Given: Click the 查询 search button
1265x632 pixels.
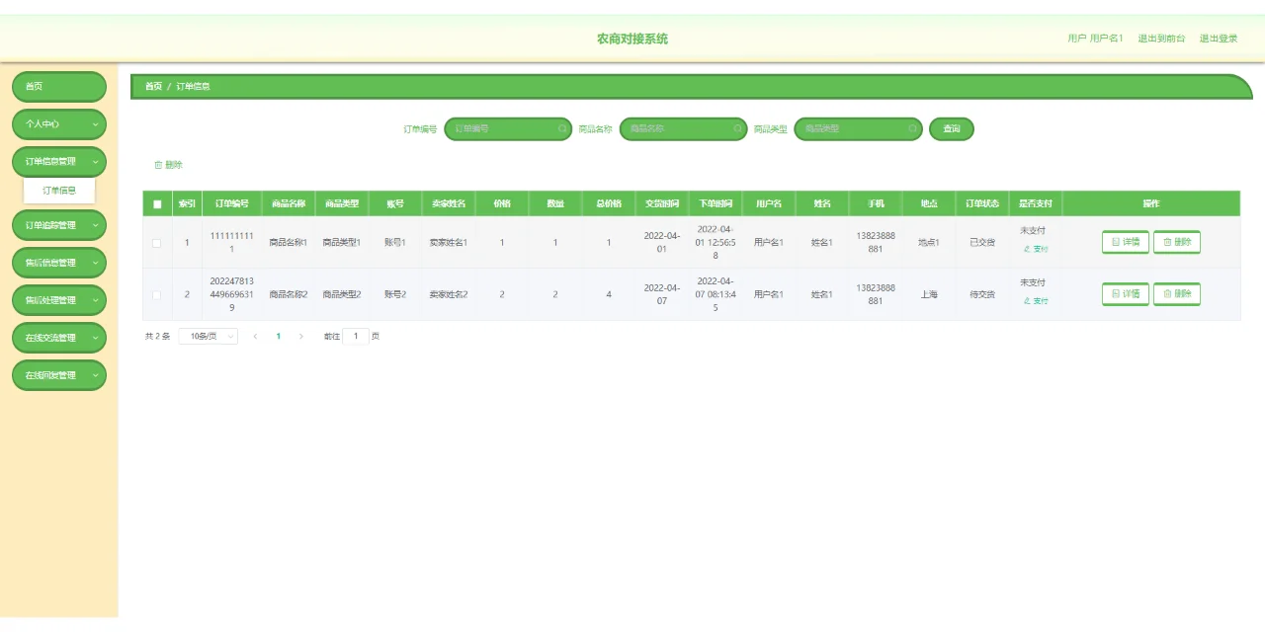Looking at the screenshot, I should tap(951, 128).
